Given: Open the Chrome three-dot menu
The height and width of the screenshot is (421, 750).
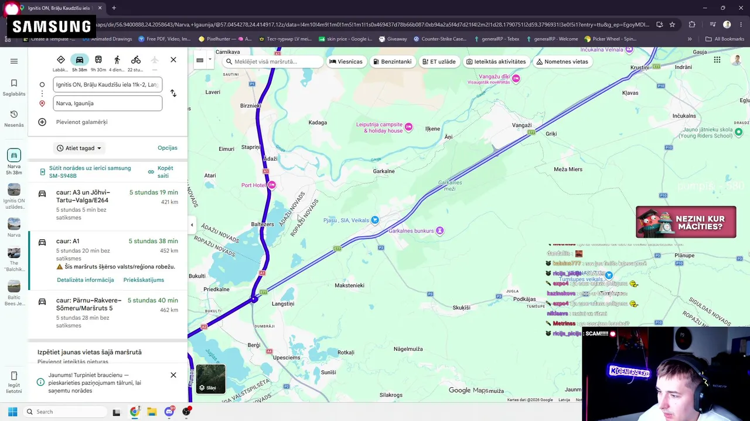Looking at the screenshot, I should point(741,25).
